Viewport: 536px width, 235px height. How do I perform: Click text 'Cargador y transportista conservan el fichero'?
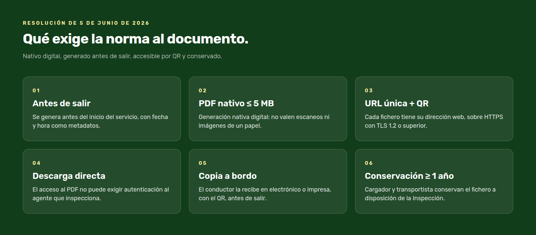(427, 190)
